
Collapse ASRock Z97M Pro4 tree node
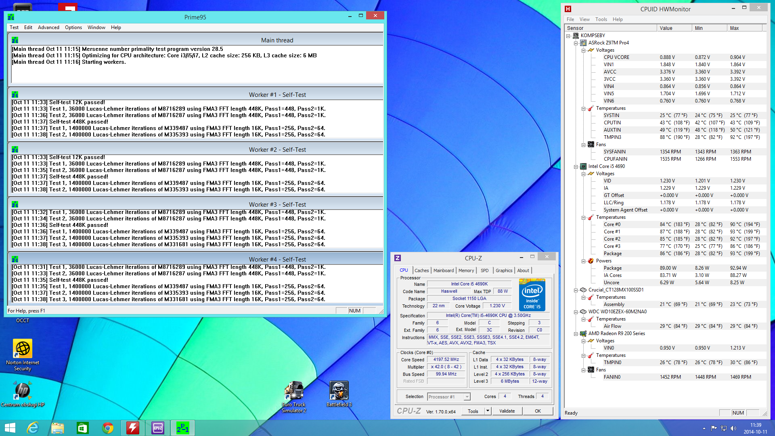576,43
